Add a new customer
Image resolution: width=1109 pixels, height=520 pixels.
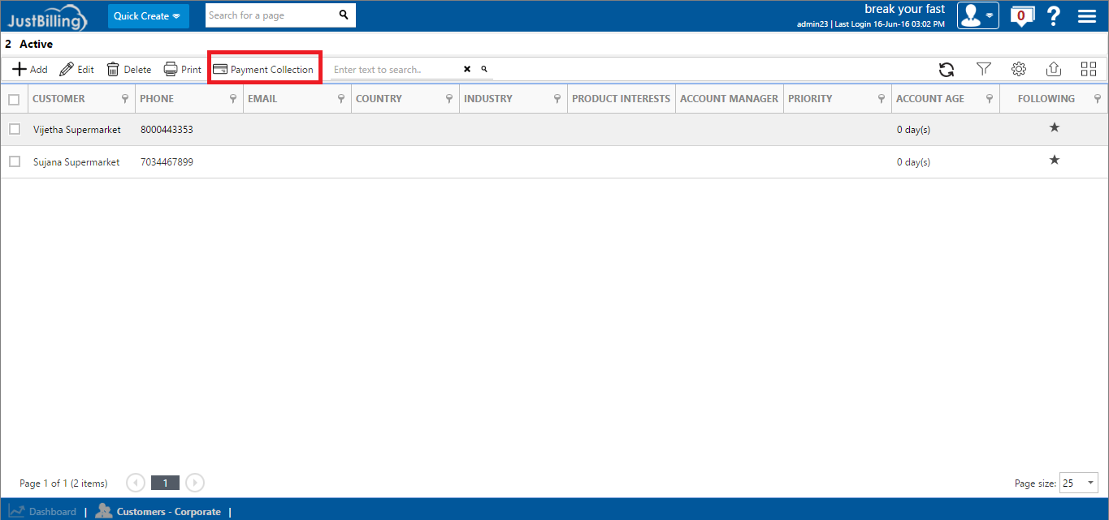click(29, 70)
